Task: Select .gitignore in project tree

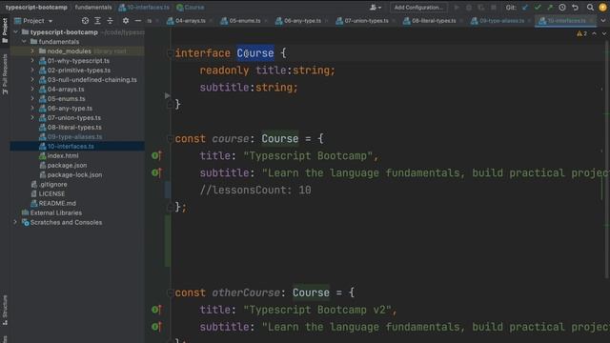Action: [x=53, y=184]
